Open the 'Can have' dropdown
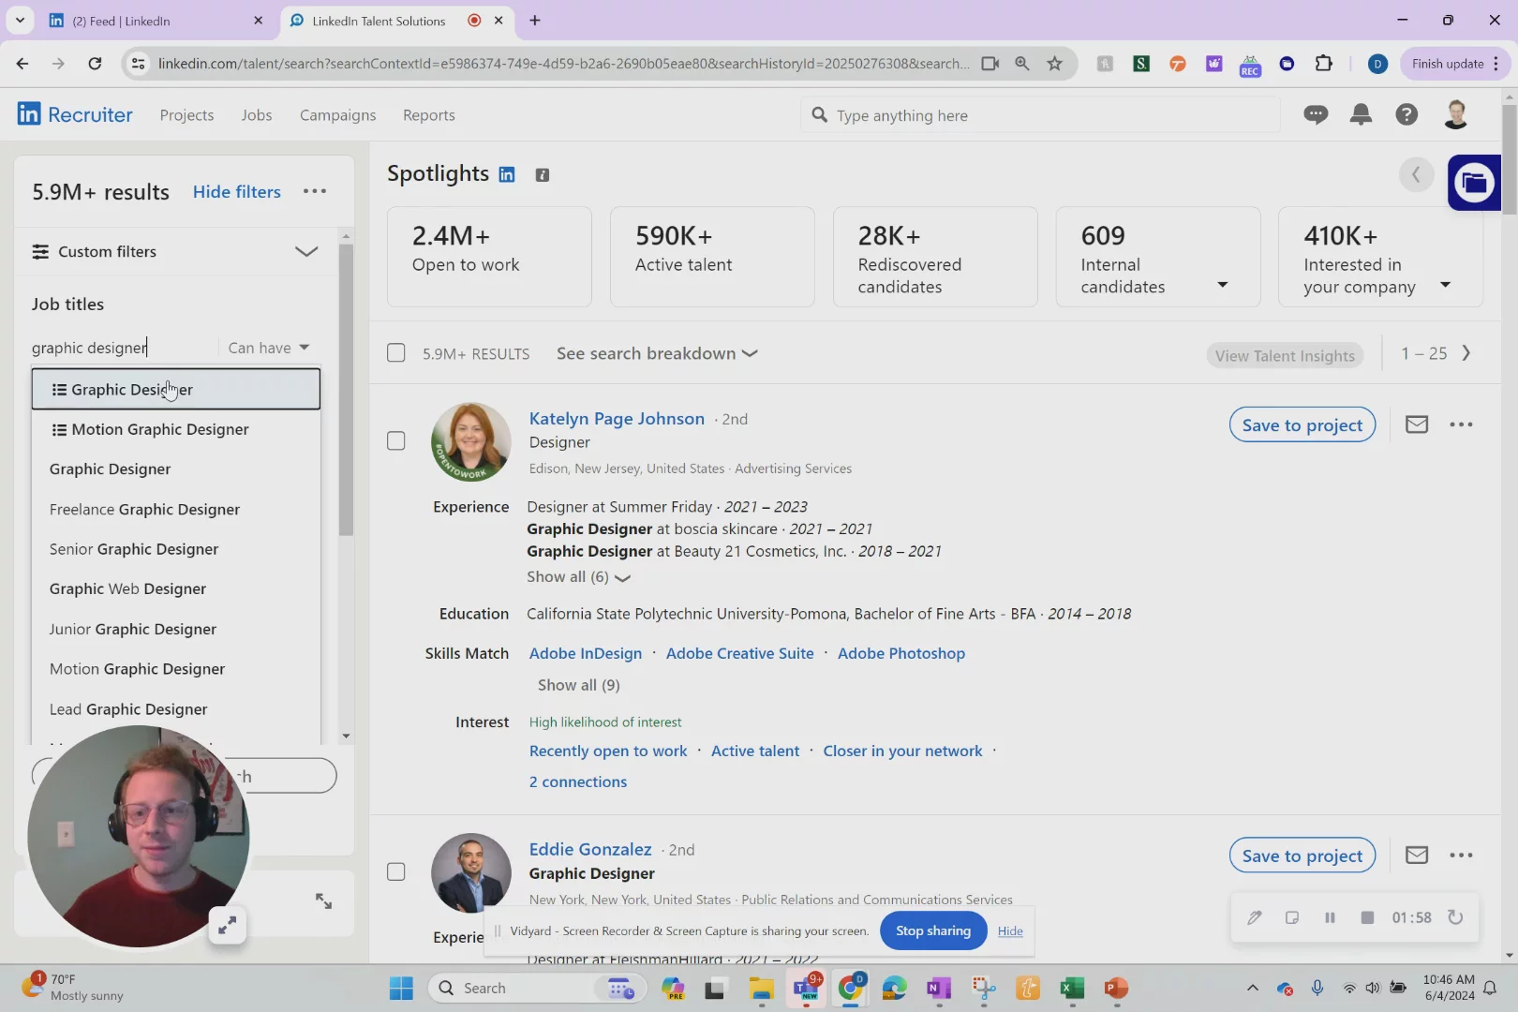Viewport: 1518px width, 1012px height. 269,348
